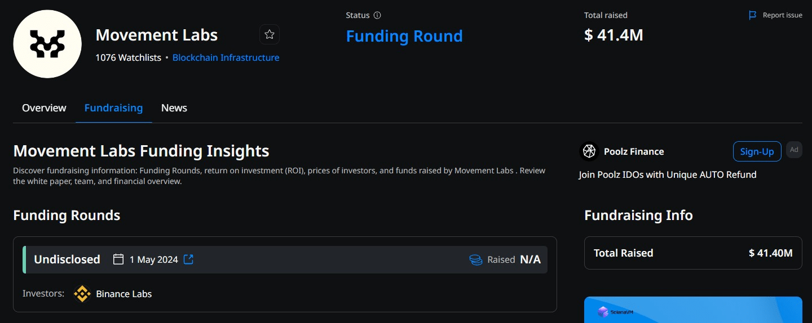Click the Binance Labs logo icon
This screenshot has width=812, height=323.
tap(83, 294)
